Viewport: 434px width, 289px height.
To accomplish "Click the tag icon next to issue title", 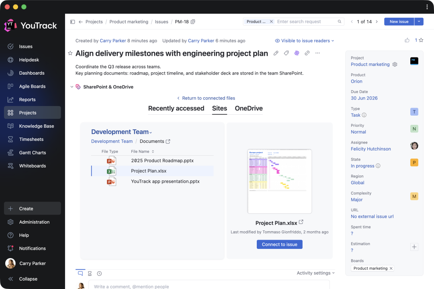I will [286, 53].
